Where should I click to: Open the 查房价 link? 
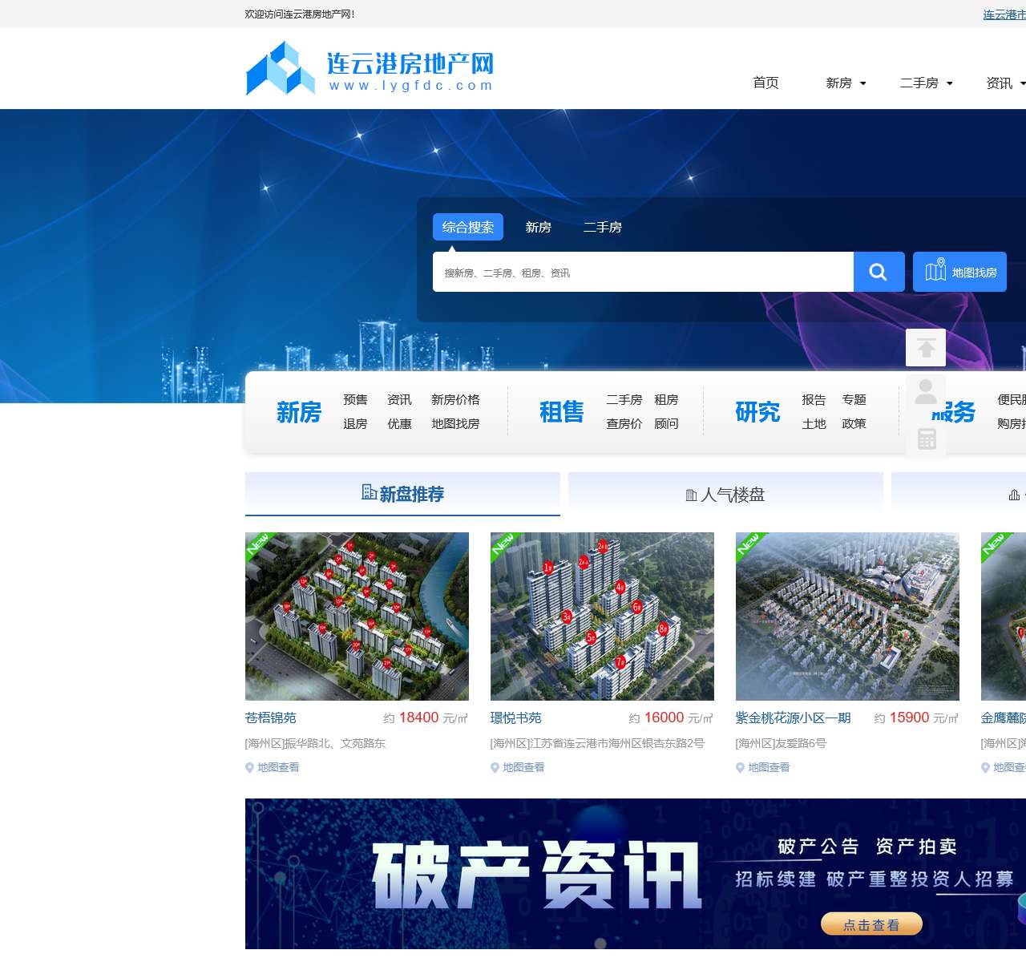coord(624,423)
